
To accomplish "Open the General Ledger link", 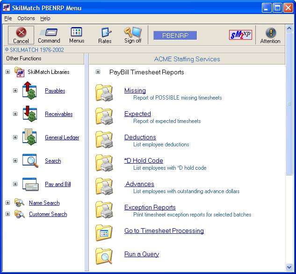I will [x=62, y=137].
